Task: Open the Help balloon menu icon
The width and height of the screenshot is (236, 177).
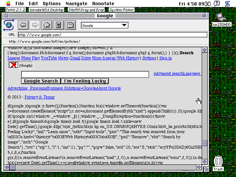Action: (217, 3)
